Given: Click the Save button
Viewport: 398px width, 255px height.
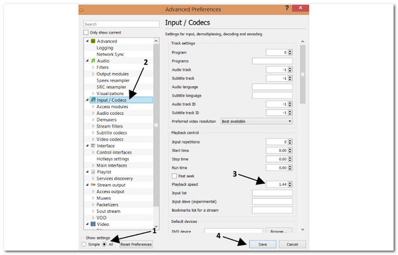Looking at the screenshot, I should 263,244.
